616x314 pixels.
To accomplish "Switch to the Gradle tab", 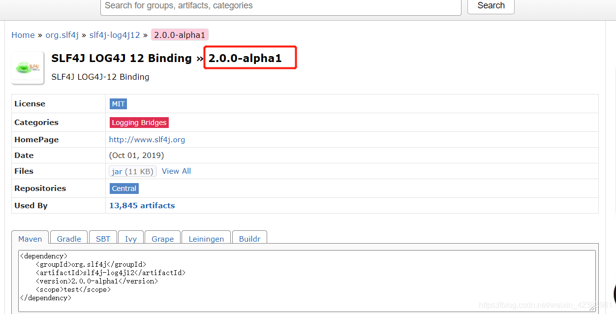I will [x=68, y=239].
